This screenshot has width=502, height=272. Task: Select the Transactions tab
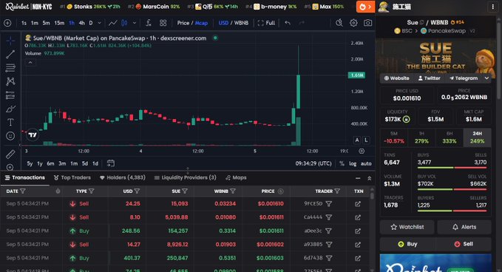click(x=24, y=177)
